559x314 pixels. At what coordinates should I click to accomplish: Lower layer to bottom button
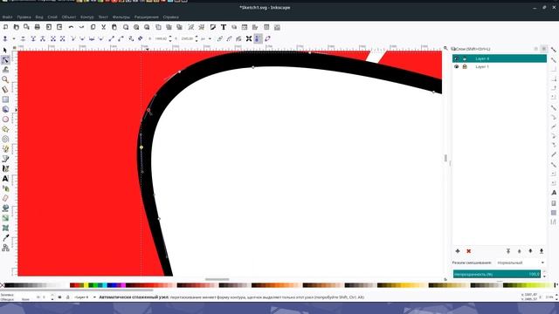(542, 251)
